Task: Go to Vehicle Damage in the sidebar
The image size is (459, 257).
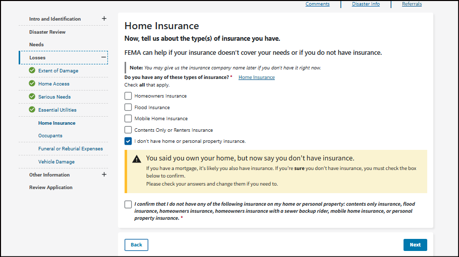Action: 56,162
